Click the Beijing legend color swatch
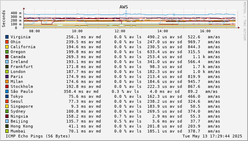Viewport: 248px width, 141px height. tap(7, 121)
